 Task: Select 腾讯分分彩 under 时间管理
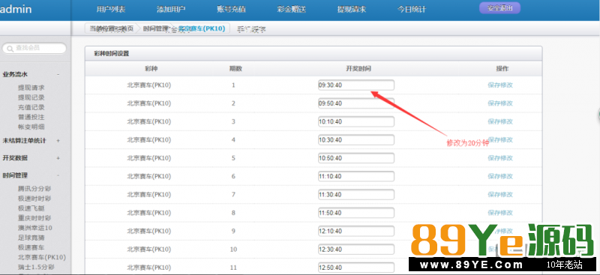(x=34, y=189)
